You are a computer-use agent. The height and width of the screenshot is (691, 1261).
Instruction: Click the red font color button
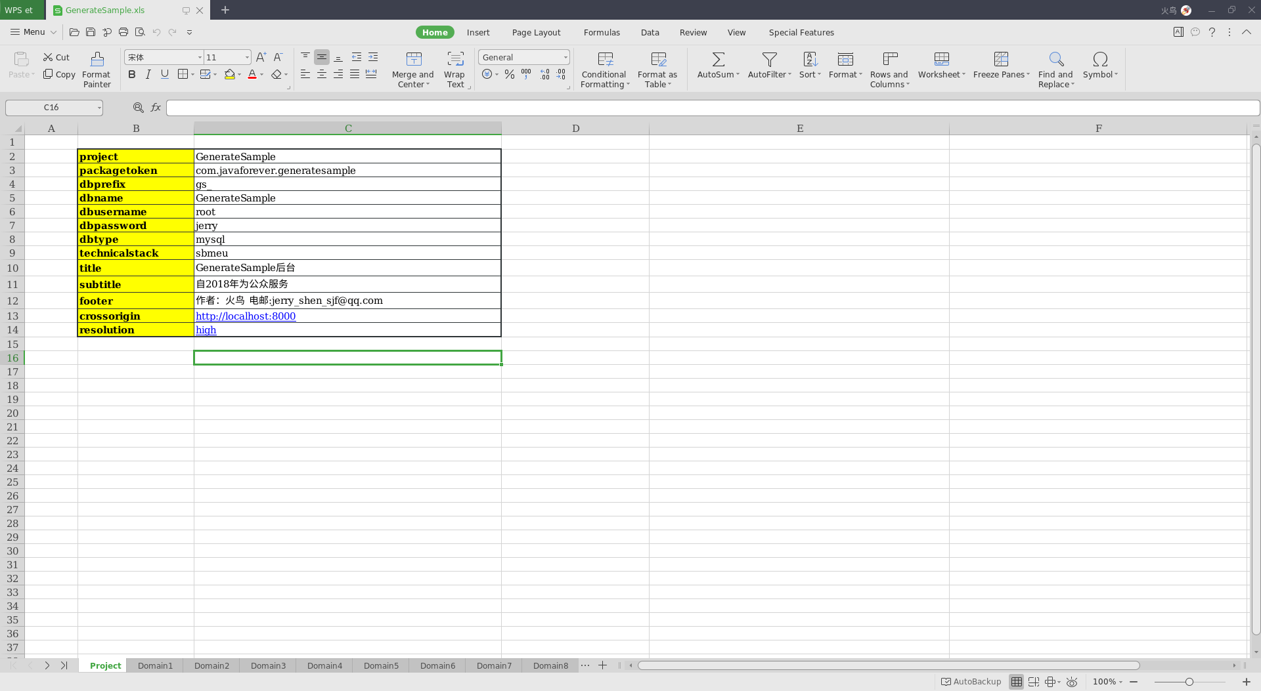point(252,74)
